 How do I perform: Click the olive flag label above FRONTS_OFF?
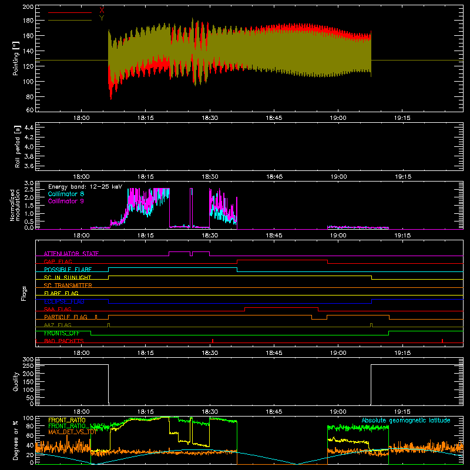(x=58, y=325)
